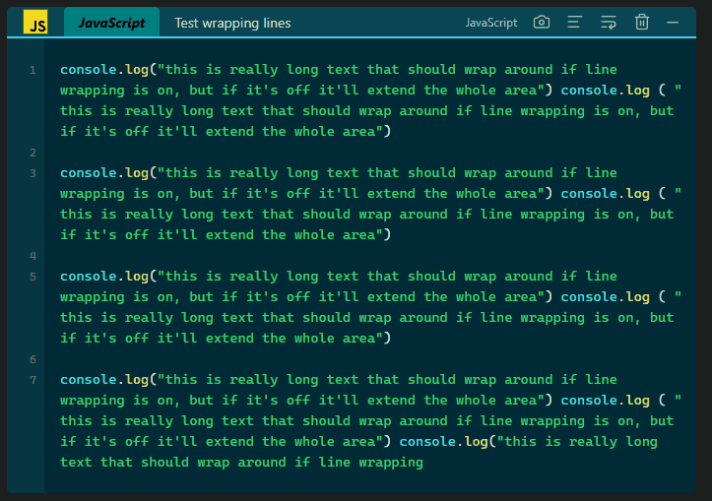Collapse the code block with the dash icon

coord(673,22)
